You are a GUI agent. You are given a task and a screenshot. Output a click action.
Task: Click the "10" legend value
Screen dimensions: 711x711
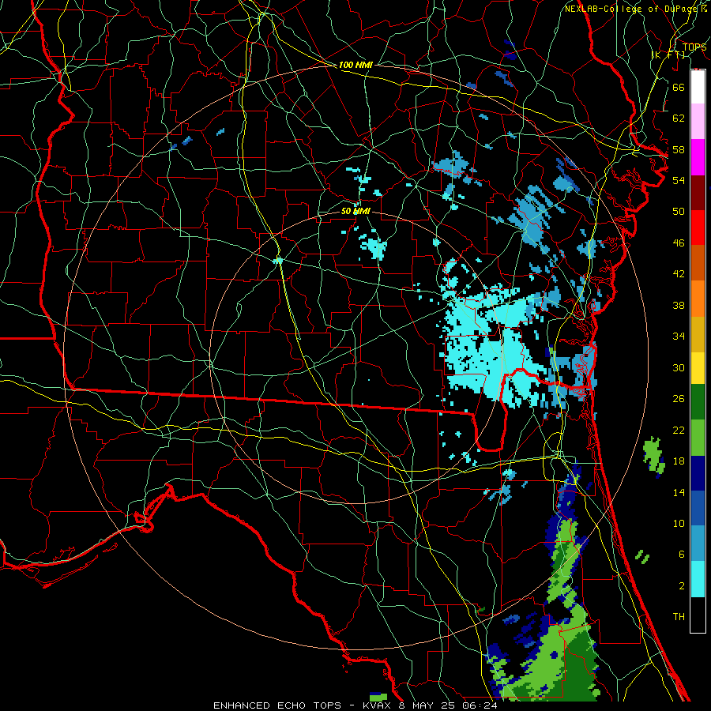point(679,523)
